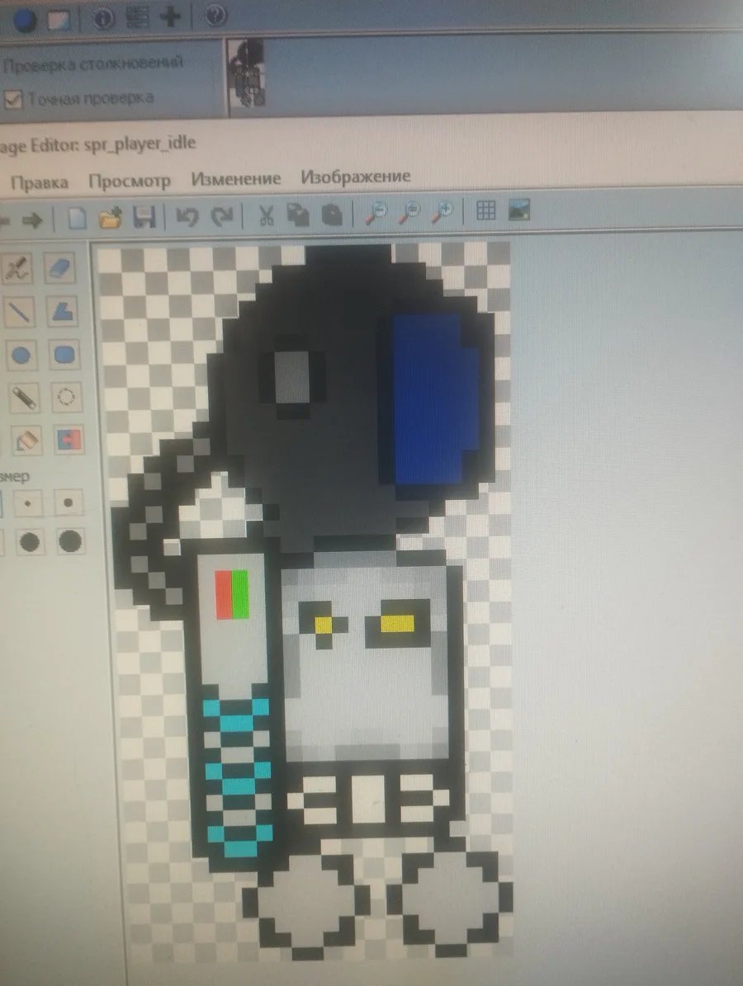Open extension packages plus icon

[x=171, y=17]
